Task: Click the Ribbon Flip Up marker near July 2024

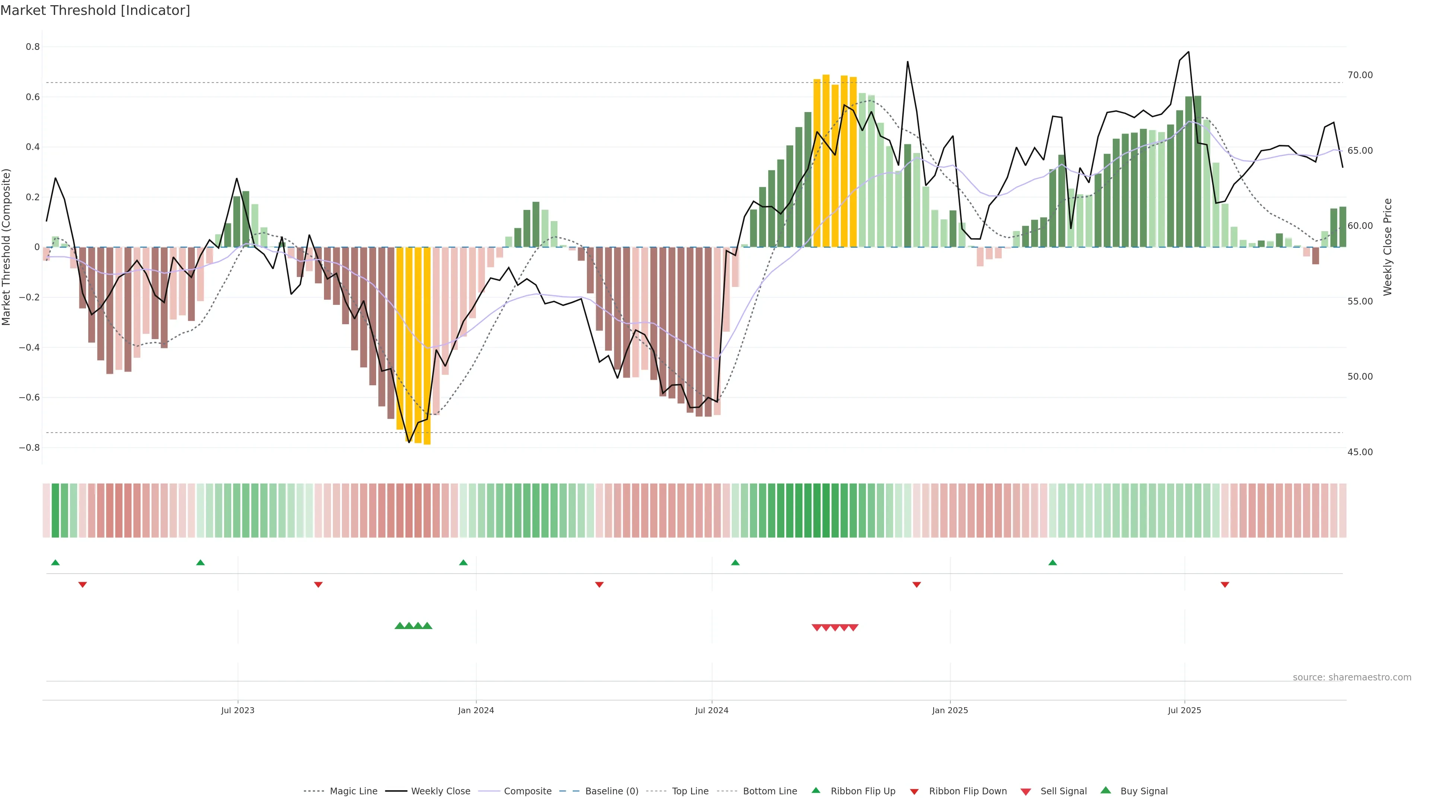Action: (x=735, y=563)
